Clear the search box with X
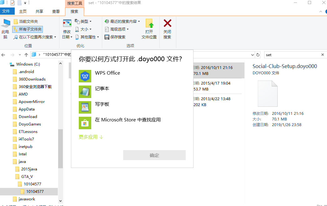Screen dimensions: 327x206 click(x=323, y=55)
